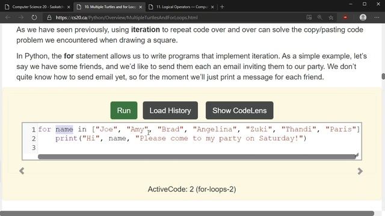
Task: Reload the page with refresh icon
Action: pos(34,17)
